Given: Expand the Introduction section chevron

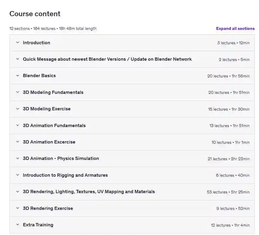Looking at the screenshot, I should (18, 43).
